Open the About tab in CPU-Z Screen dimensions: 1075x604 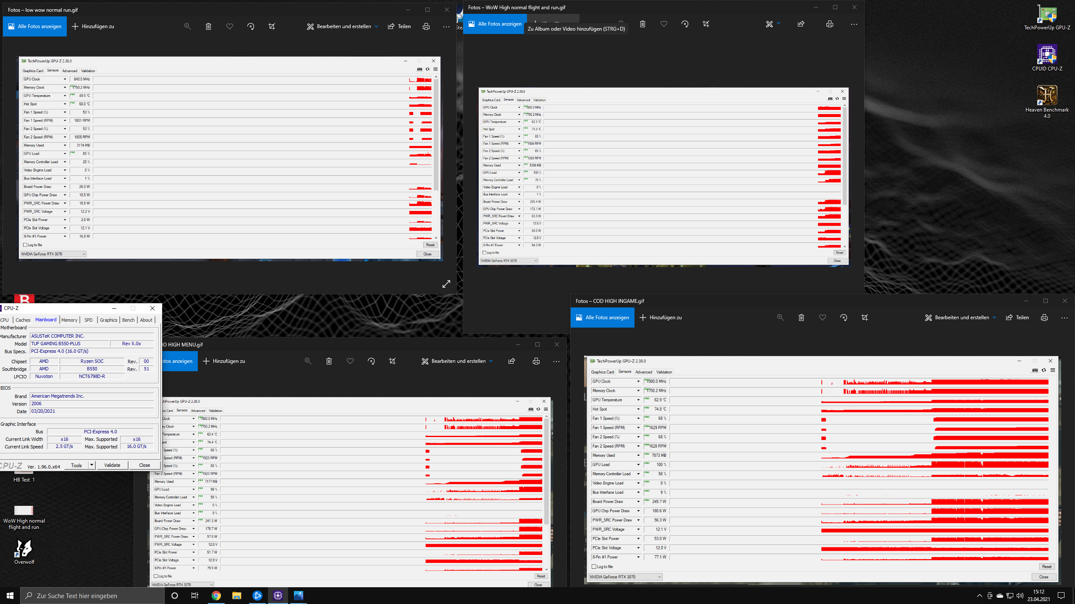click(x=146, y=320)
